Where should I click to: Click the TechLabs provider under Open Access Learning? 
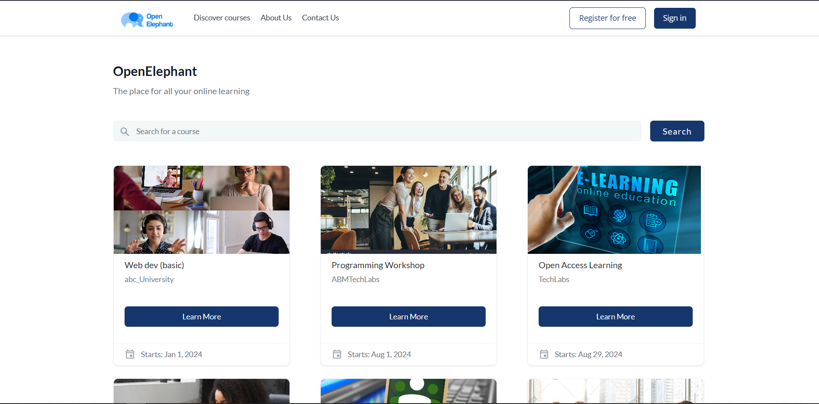[554, 279]
